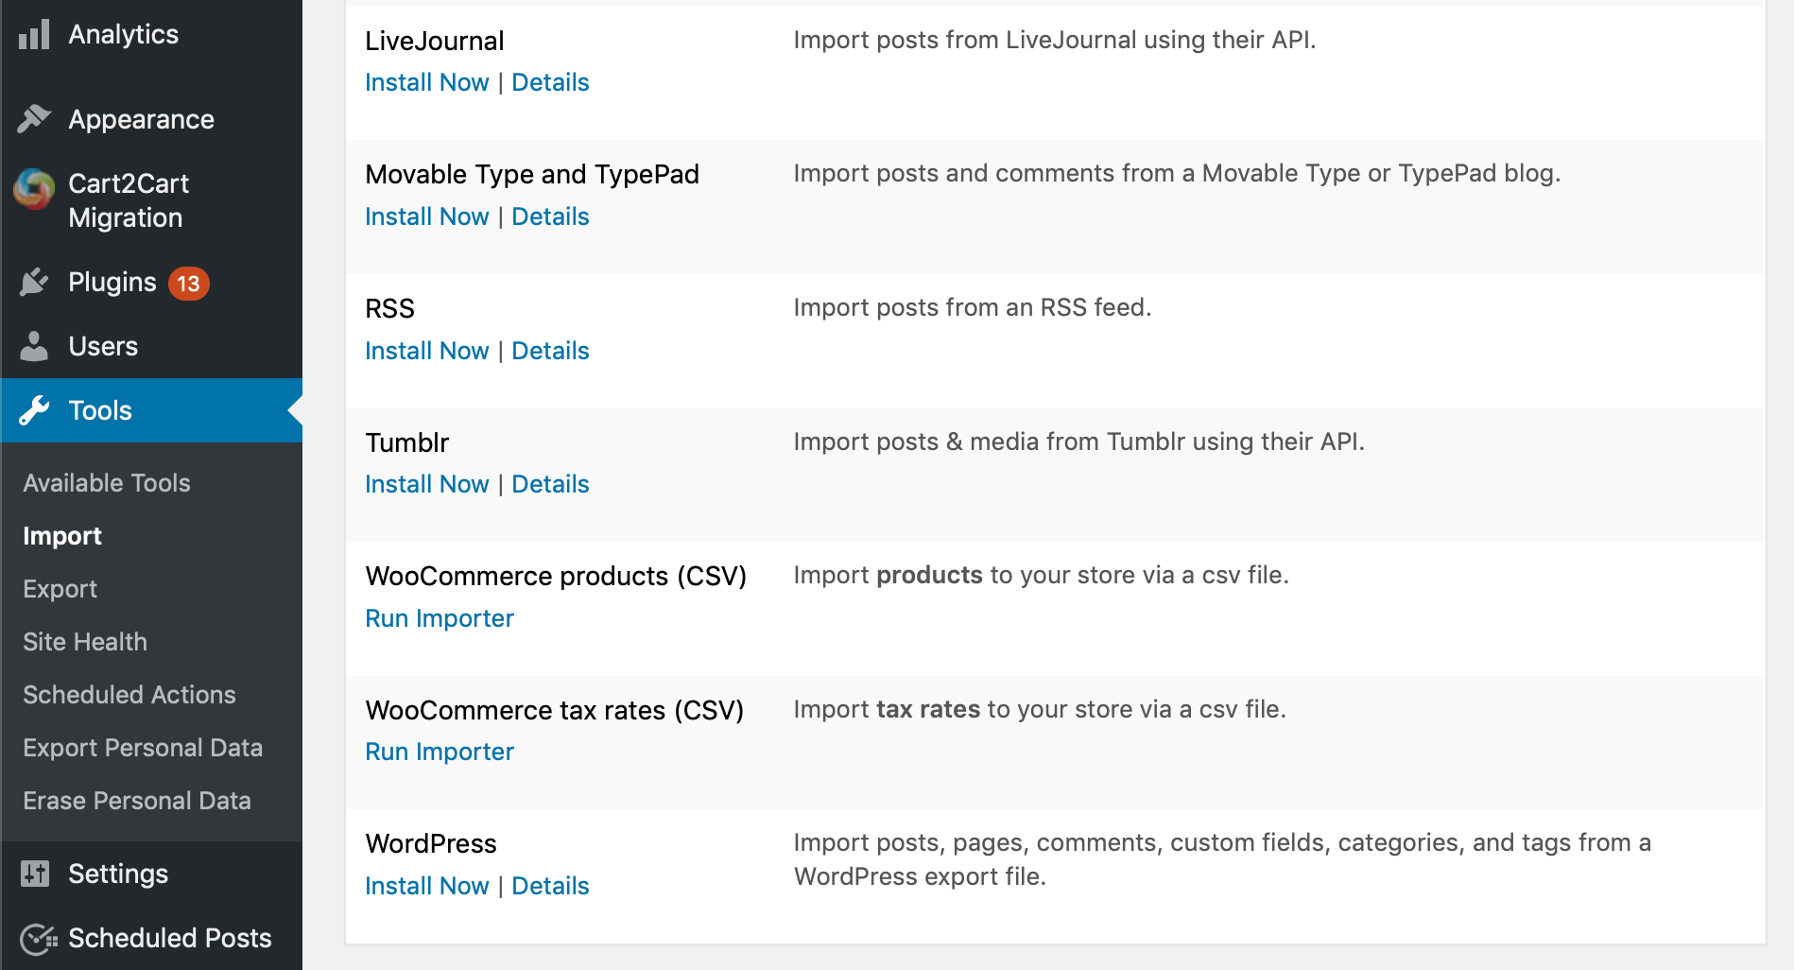The image size is (1794, 970).
Task: Click the Cart2Cart Migration logo icon
Action: (34, 189)
